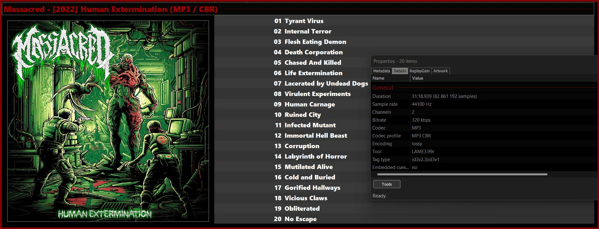The width and height of the screenshot is (599, 229).
Task: Select track 14 Labyrinth of Horror
Action: click(x=311, y=156)
